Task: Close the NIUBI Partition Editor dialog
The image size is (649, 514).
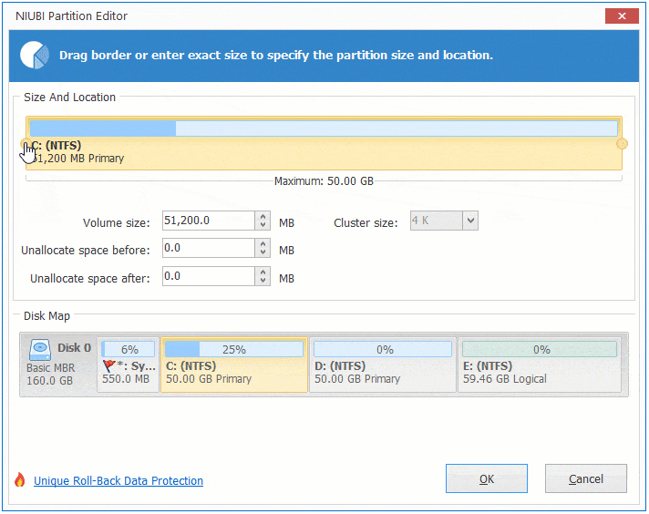Action: pyautogui.click(x=620, y=15)
